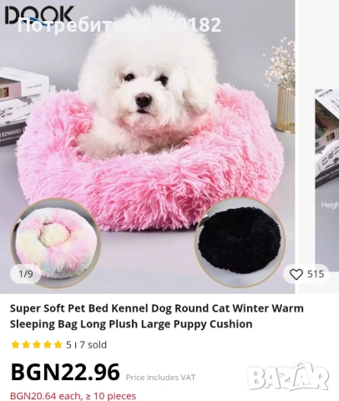
Task: Click the BGN22.96 price
Action: click(65, 372)
